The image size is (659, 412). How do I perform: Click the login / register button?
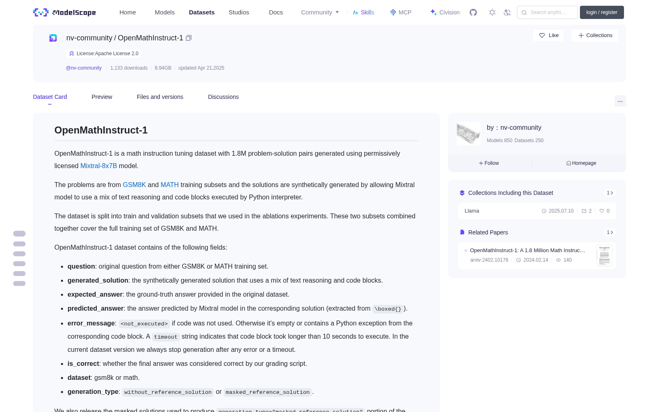pyautogui.click(x=602, y=12)
